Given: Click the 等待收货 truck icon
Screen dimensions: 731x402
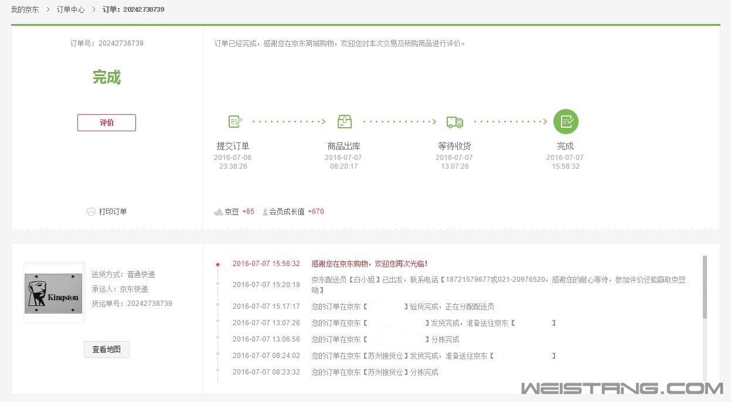Looking at the screenshot, I should click(455, 122).
